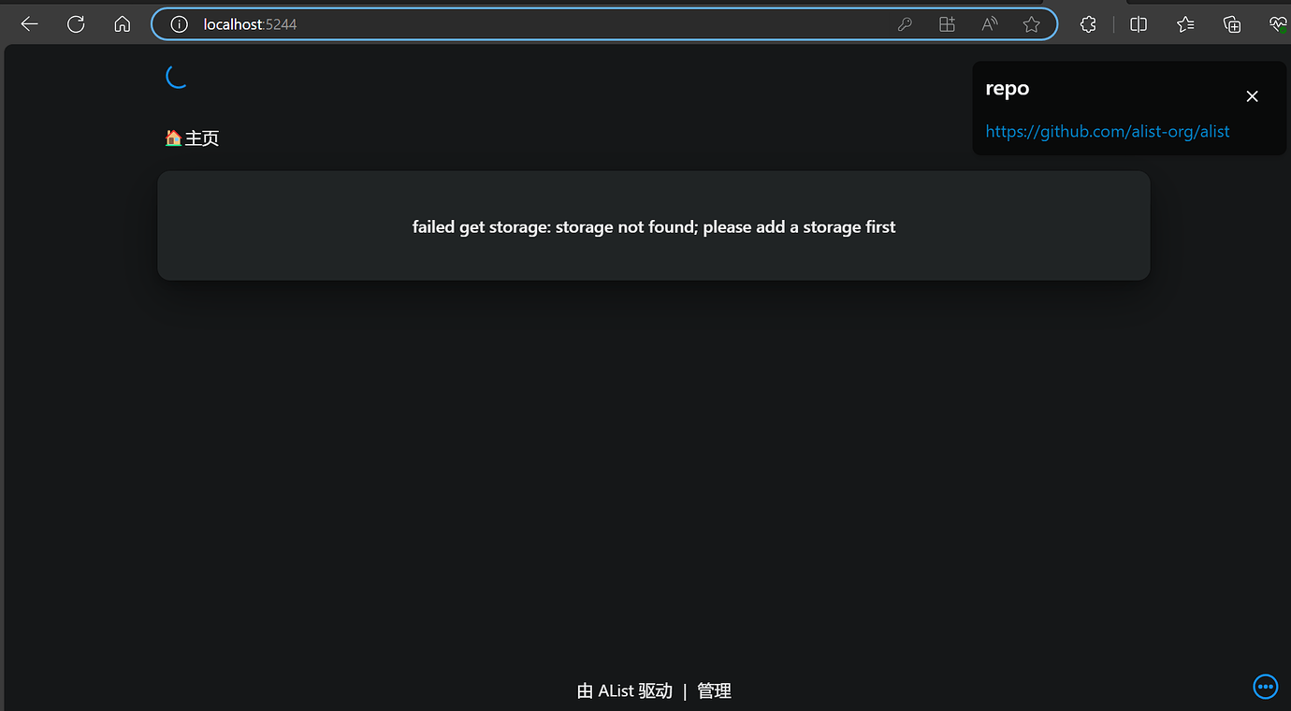Screen dimensions: 1291x711
Task: Open the browser extensions menu
Action: (1088, 24)
